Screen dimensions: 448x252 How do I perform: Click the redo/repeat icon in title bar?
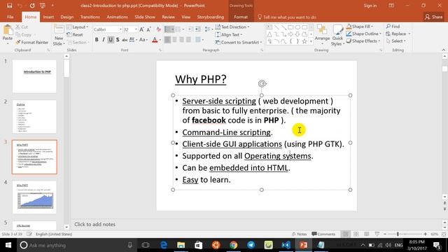point(32,6)
